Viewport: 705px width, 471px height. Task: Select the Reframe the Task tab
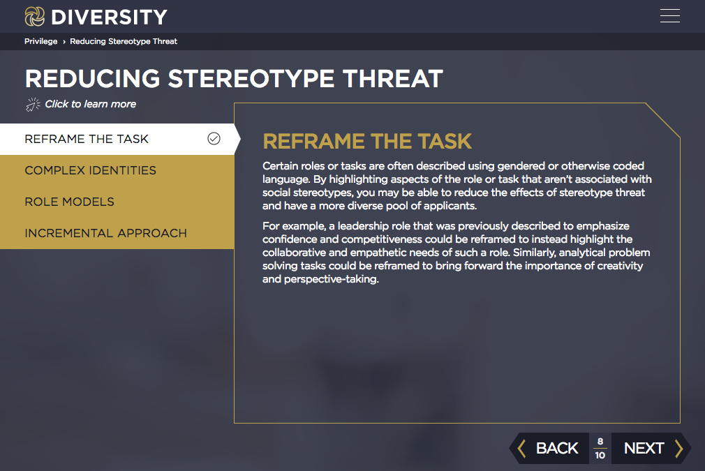click(x=117, y=139)
